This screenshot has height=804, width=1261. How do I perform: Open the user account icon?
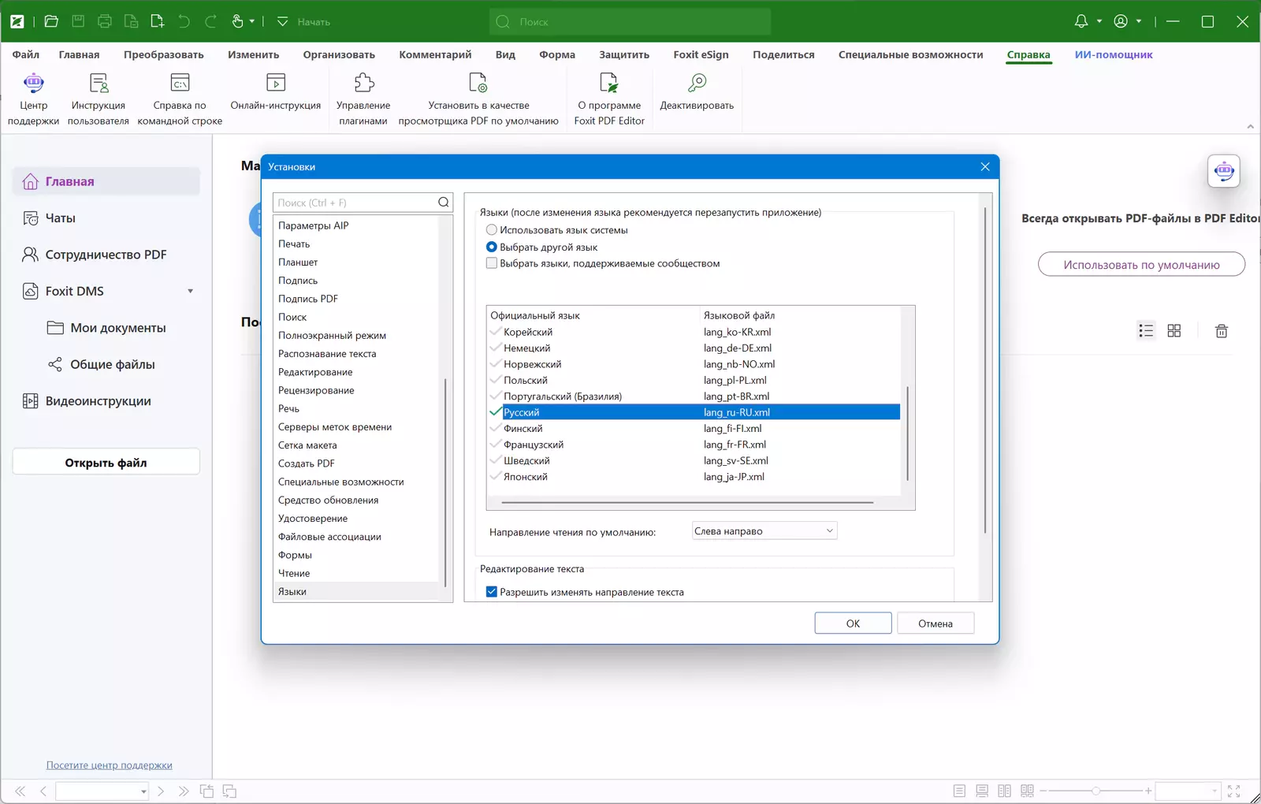(1121, 21)
